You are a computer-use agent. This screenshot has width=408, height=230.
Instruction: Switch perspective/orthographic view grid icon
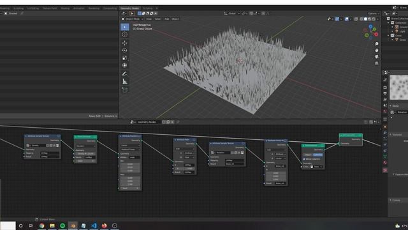(x=376, y=63)
